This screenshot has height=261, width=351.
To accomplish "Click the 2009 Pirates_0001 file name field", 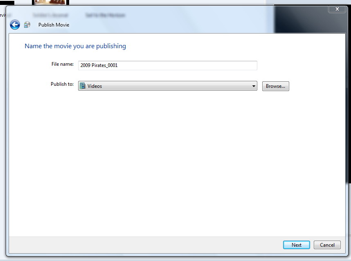I will [x=167, y=65].
